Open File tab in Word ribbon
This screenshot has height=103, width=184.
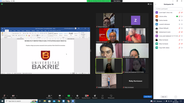point(3,31)
